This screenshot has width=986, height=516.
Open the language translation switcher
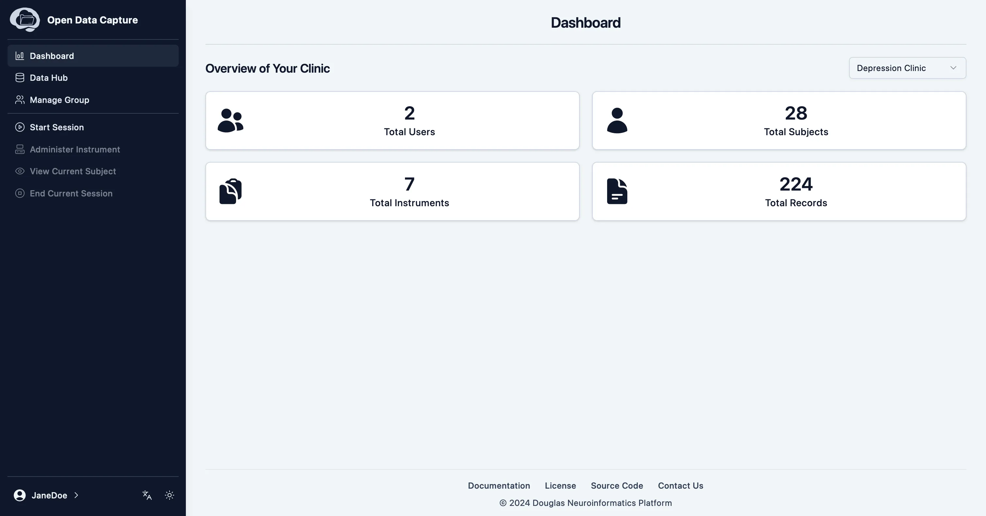tap(147, 495)
